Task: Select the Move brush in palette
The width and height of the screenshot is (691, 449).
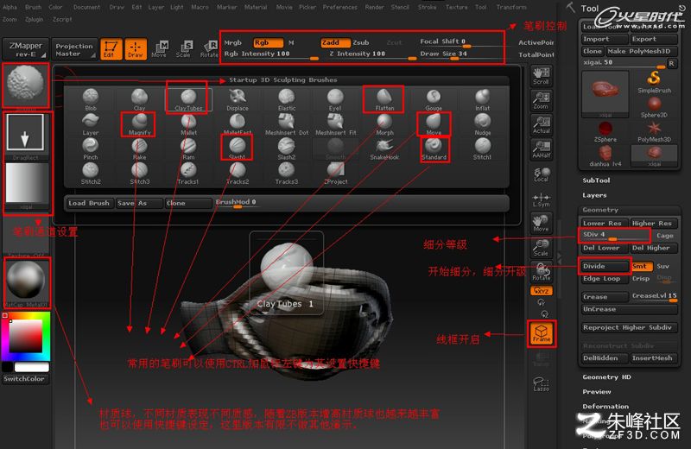Action: click(434, 124)
